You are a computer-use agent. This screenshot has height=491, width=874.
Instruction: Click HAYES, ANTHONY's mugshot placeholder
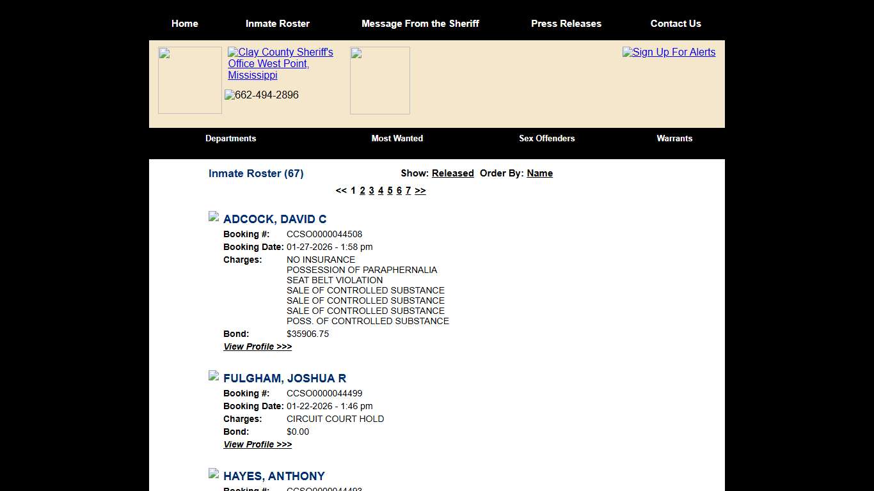point(213,473)
